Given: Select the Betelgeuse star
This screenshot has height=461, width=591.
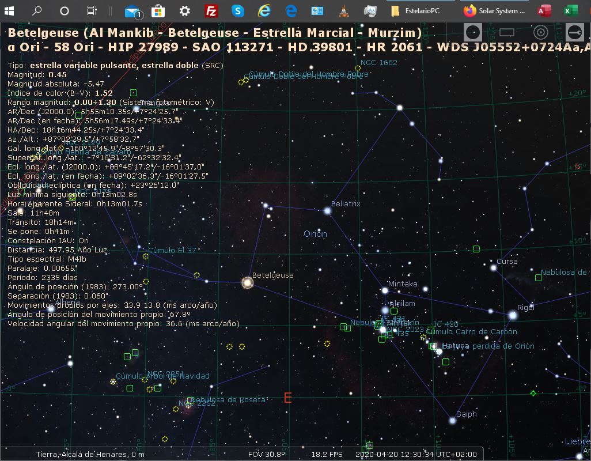Looking at the screenshot, I should point(248,282).
